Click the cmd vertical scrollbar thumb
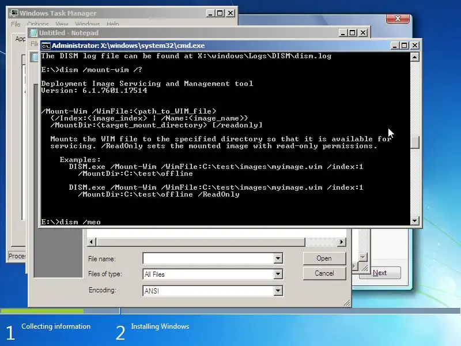The width and height of the screenshot is (461, 346). pyautogui.click(x=414, y=142)
